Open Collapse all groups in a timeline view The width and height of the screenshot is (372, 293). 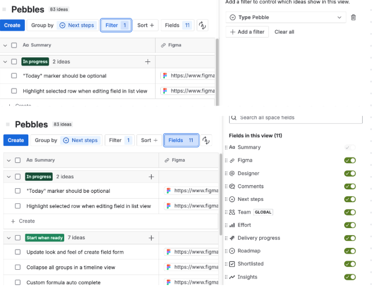(x=71, y=268)
